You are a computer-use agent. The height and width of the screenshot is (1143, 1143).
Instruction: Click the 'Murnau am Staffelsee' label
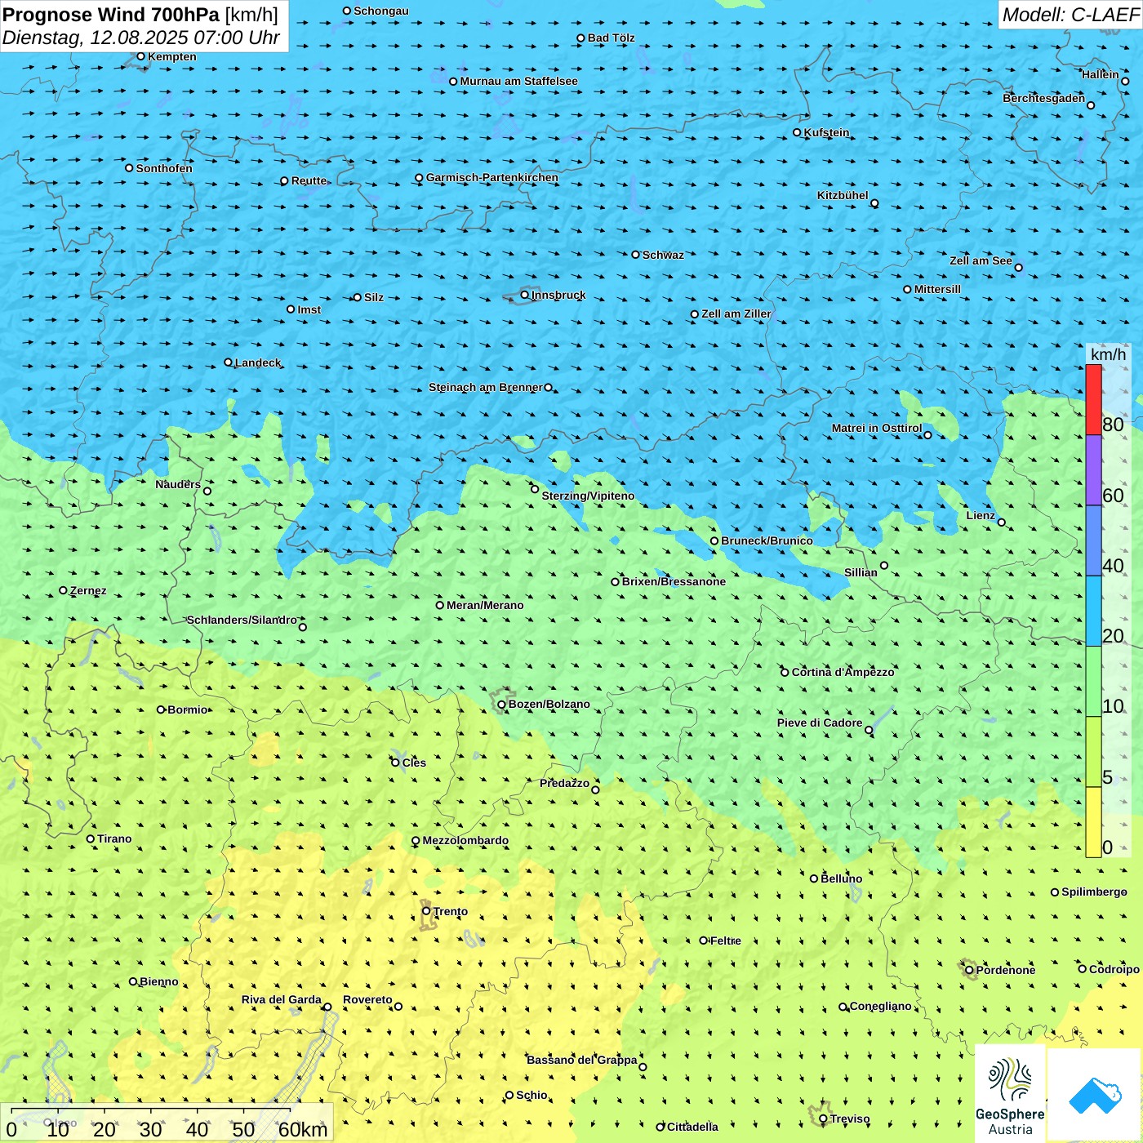[x=518, y=81]
